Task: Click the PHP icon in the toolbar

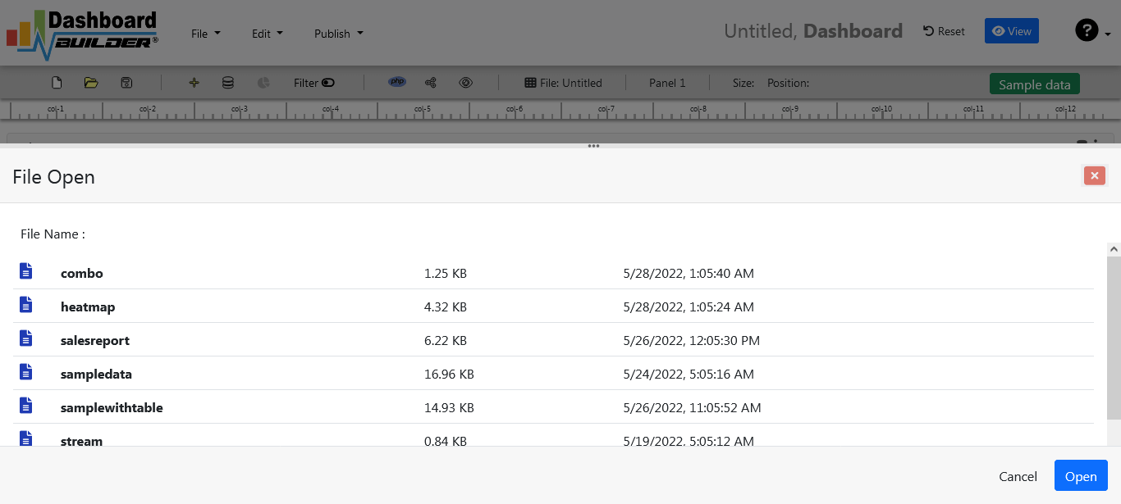Action: (x=397, y=82)
